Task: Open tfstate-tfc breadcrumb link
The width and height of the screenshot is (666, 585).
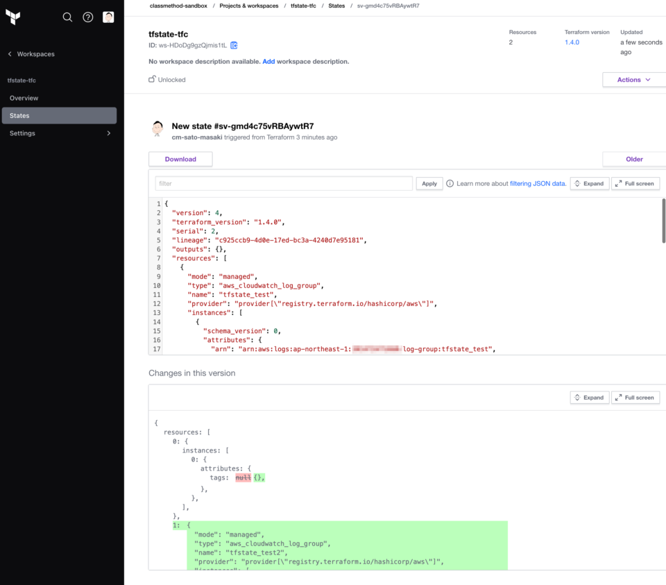Action: pyautogui.click(x=303, y=6)
